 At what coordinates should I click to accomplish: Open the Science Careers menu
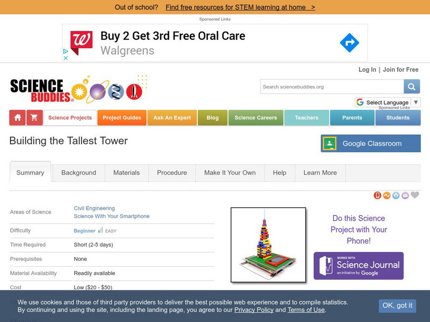pos(256,118)
